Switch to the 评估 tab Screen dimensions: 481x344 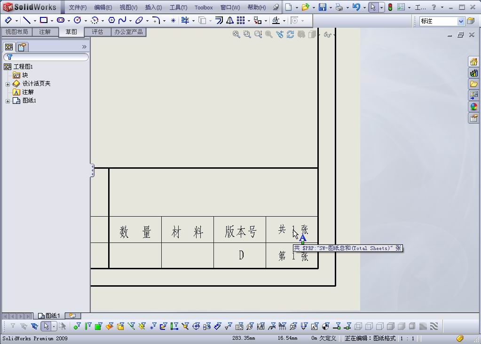click(97, 32)
